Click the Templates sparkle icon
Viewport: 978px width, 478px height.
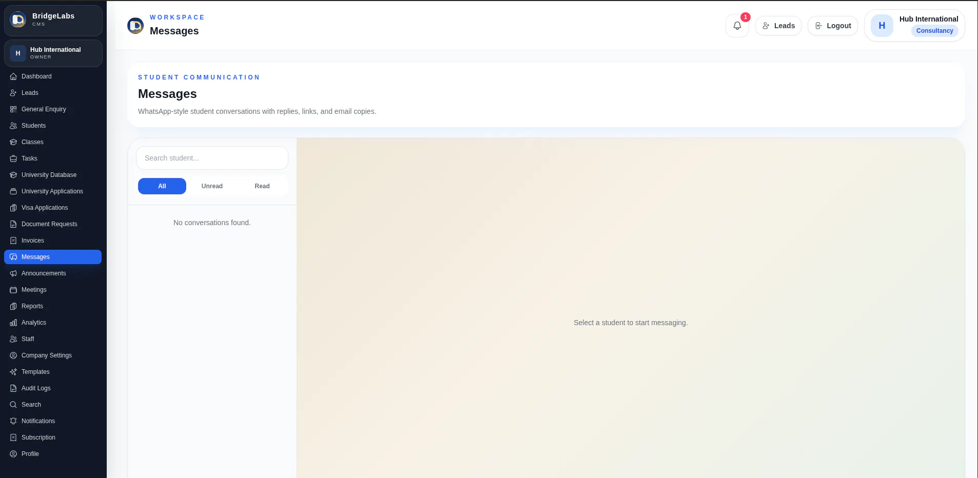coord(13,372)
